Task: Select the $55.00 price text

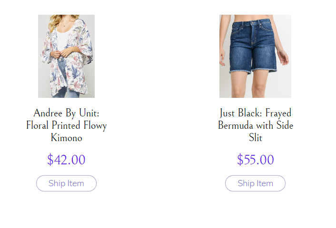Action: click(255, 160)
